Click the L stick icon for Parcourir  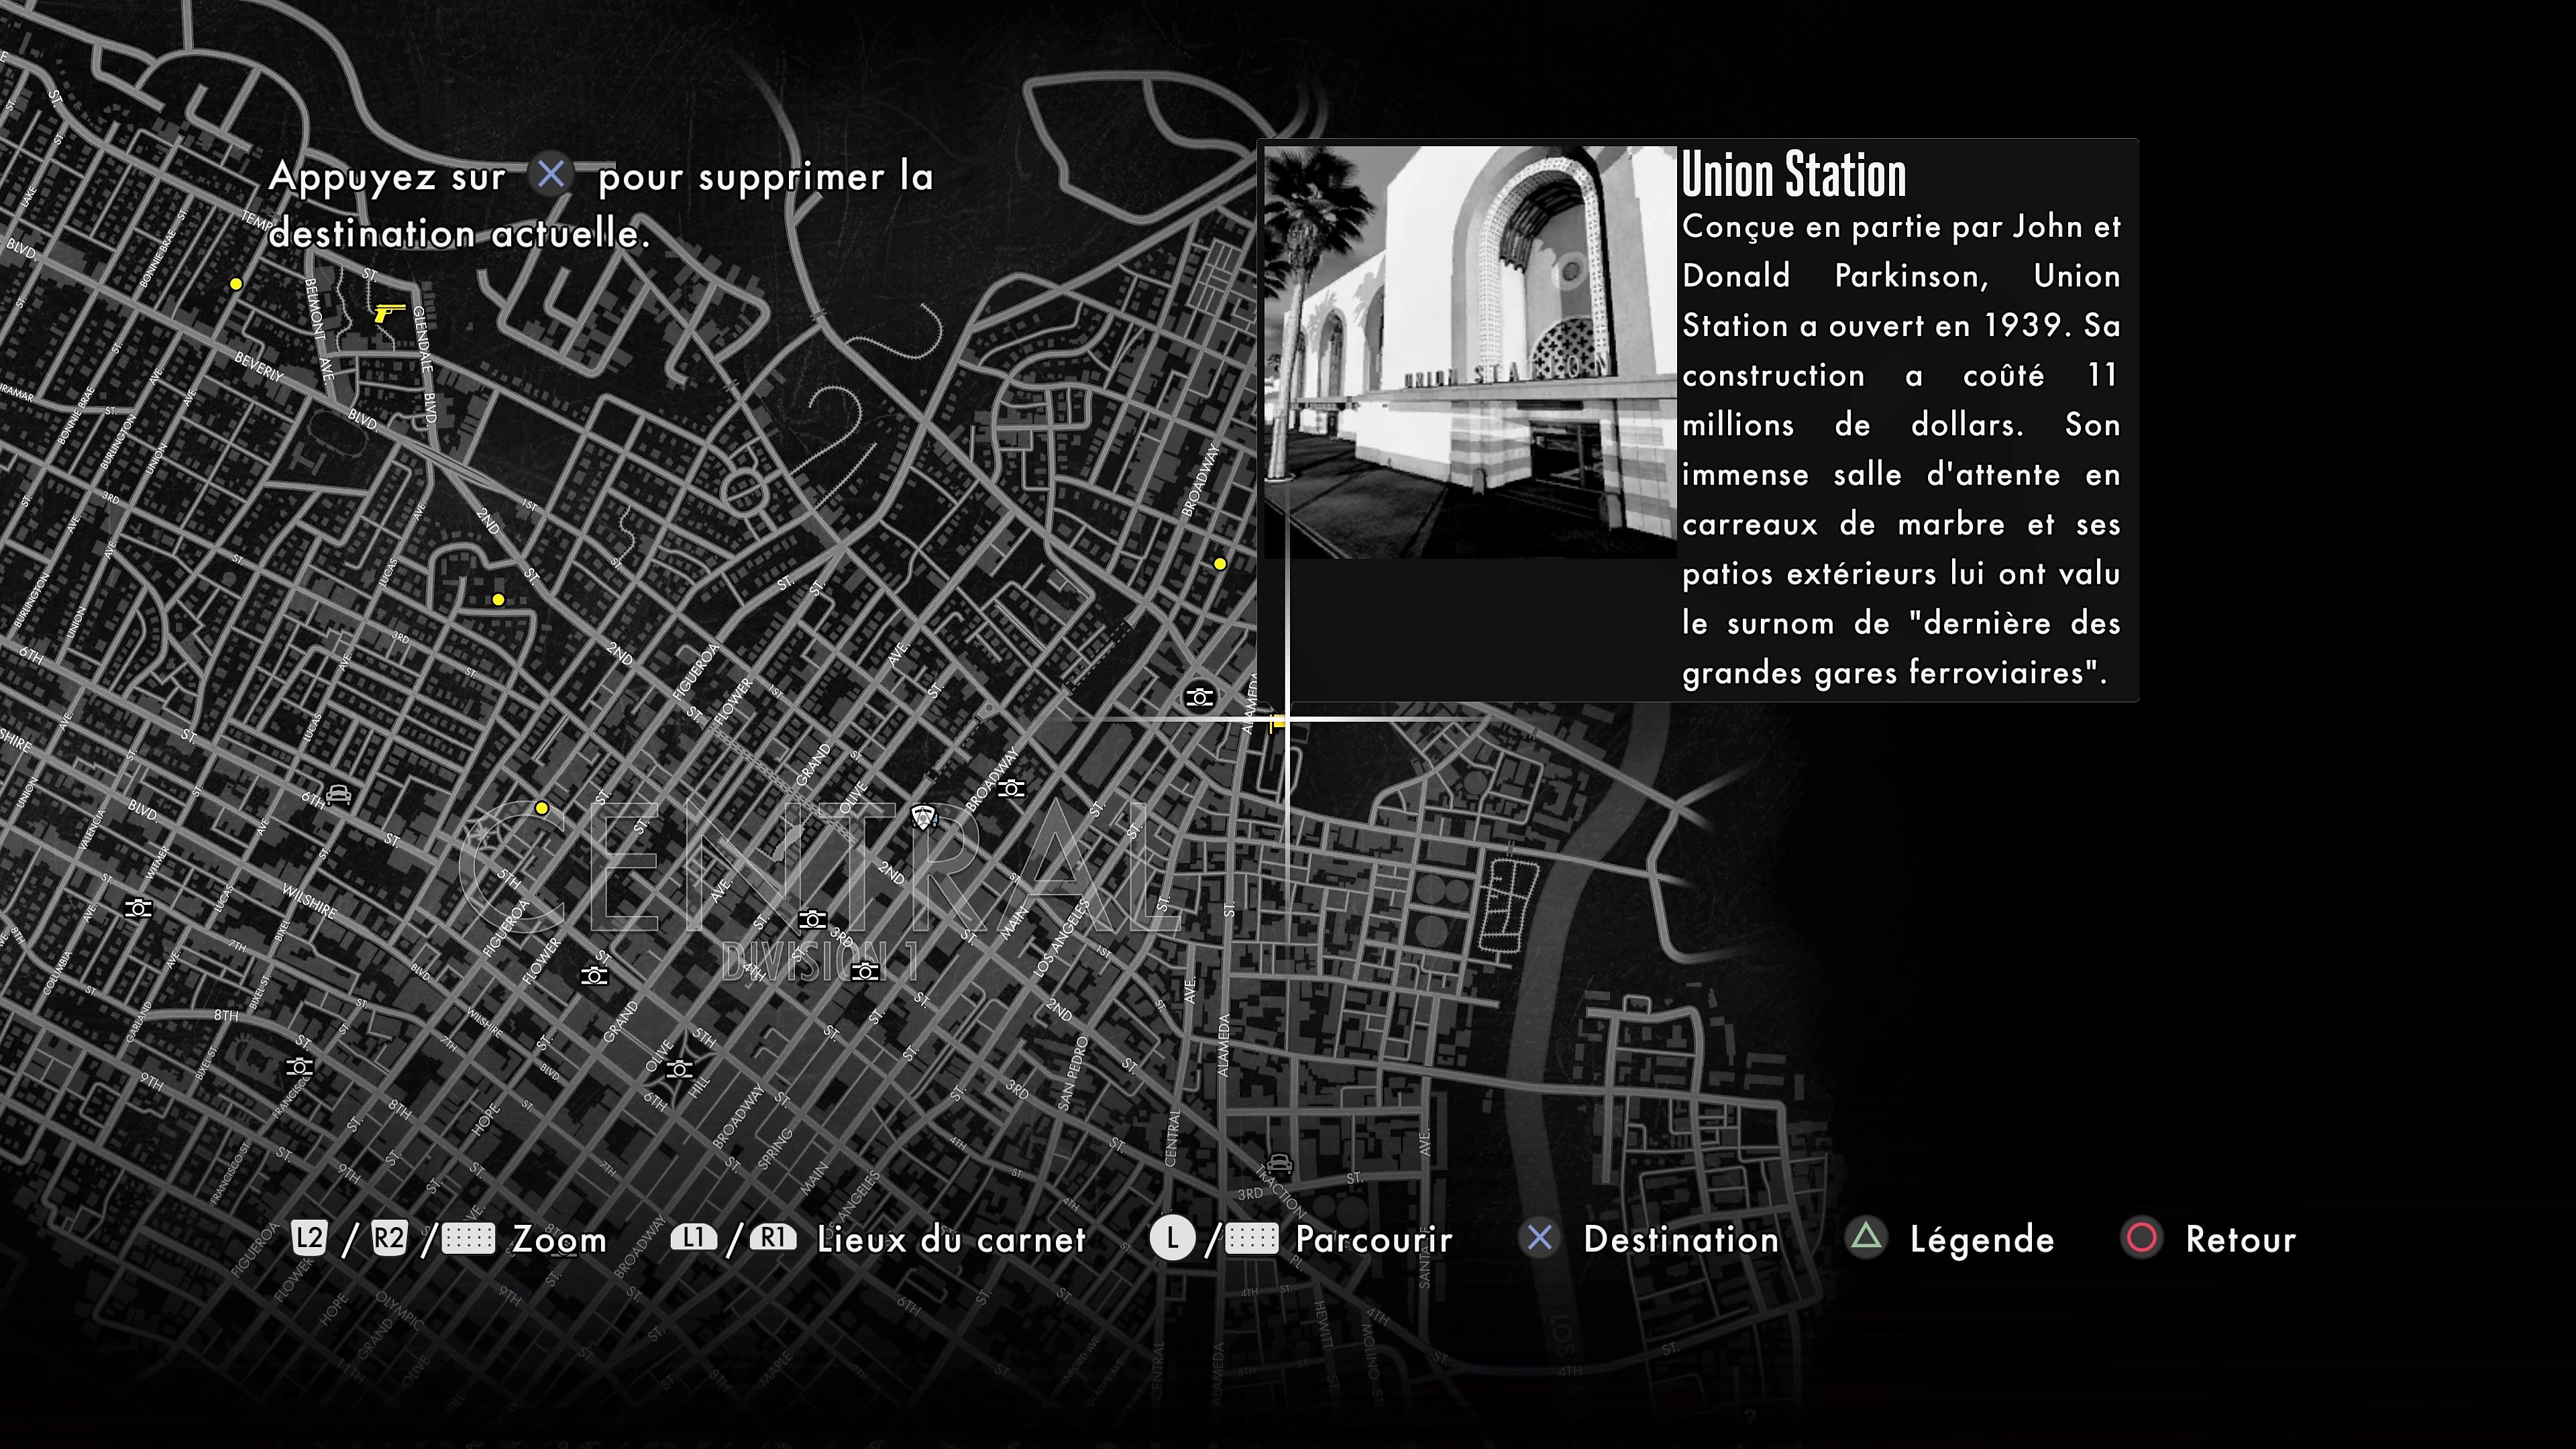[1172, 1239]
